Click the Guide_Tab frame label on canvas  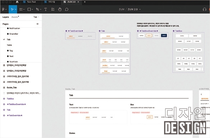[x=70, y=89]
